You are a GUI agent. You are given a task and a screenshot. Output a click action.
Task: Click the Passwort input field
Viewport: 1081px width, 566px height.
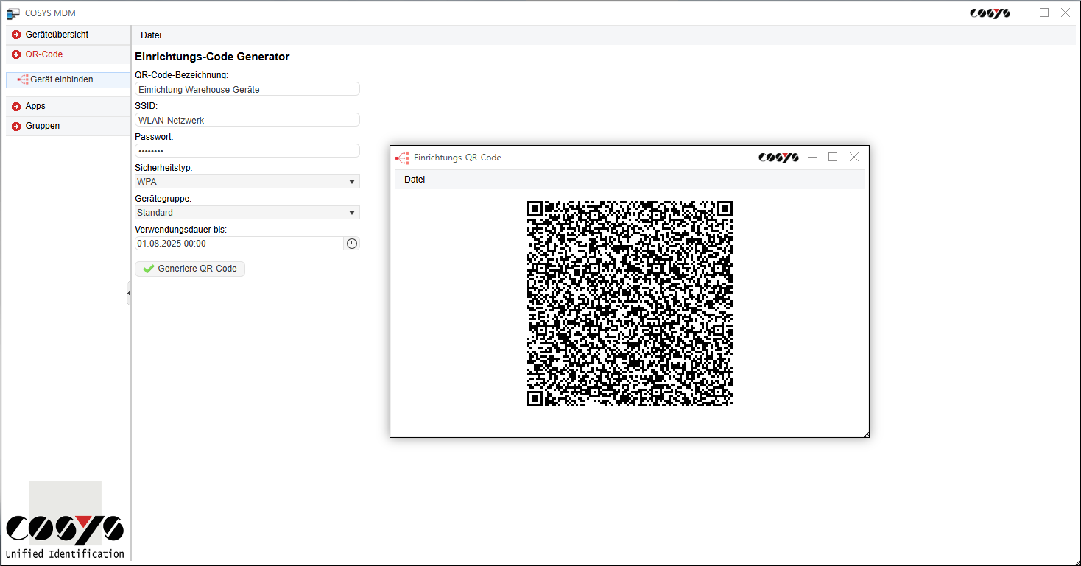coord(247,151)
